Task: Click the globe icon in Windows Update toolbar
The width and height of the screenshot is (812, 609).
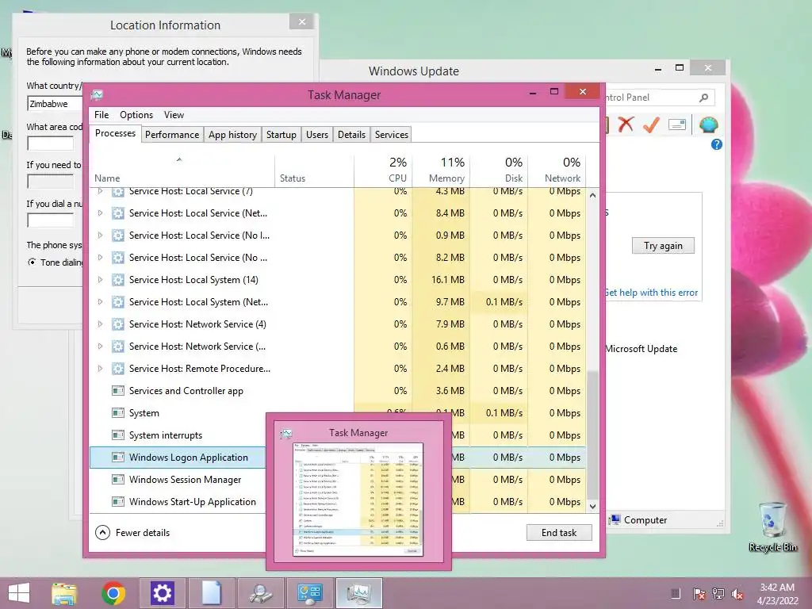Action: (708, 124)
